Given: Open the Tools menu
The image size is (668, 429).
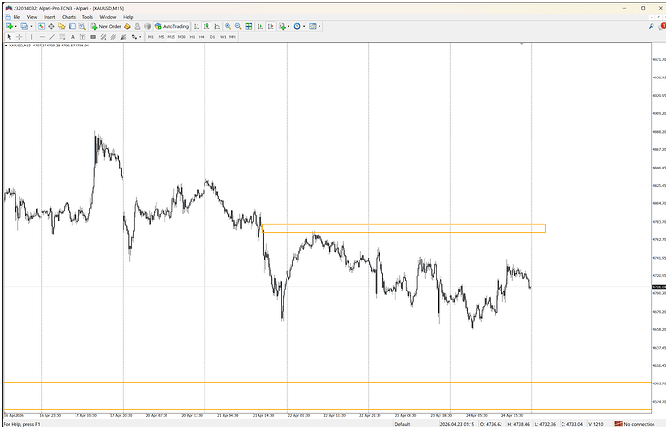Looking at the screenshot, I should [87, 17].
